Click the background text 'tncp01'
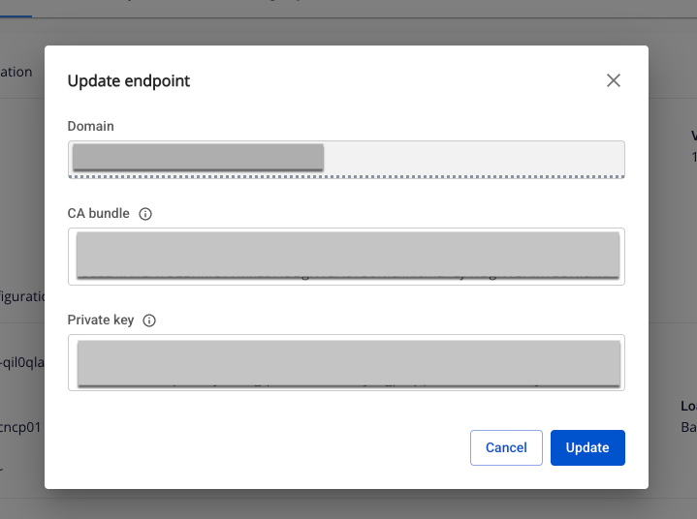The width and height of the screenshot is (697, 519). pos(20,426)
